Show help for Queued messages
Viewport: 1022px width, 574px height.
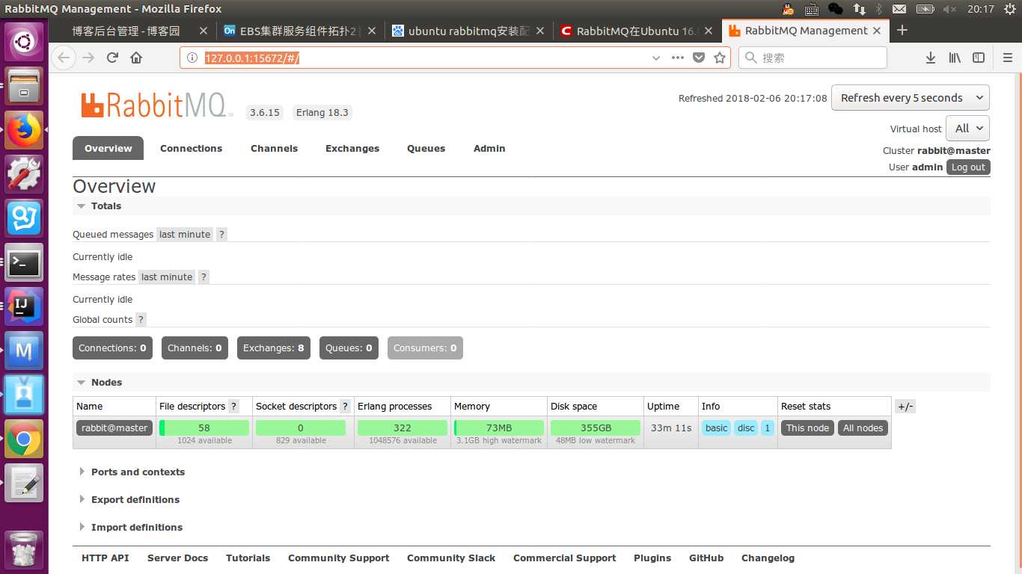coord(221,234)
